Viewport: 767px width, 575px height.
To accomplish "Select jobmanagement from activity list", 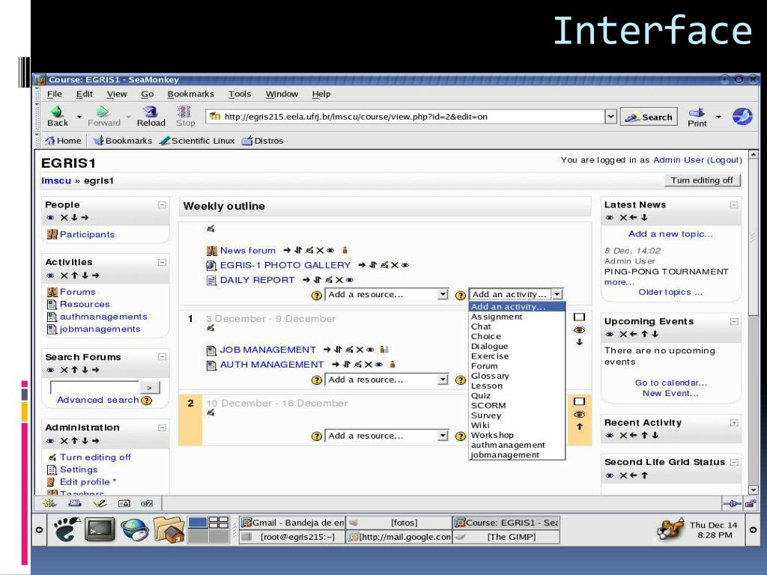I will click(x=517, y=454).
